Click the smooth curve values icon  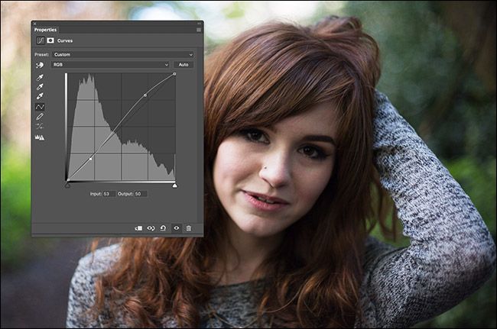40,127
